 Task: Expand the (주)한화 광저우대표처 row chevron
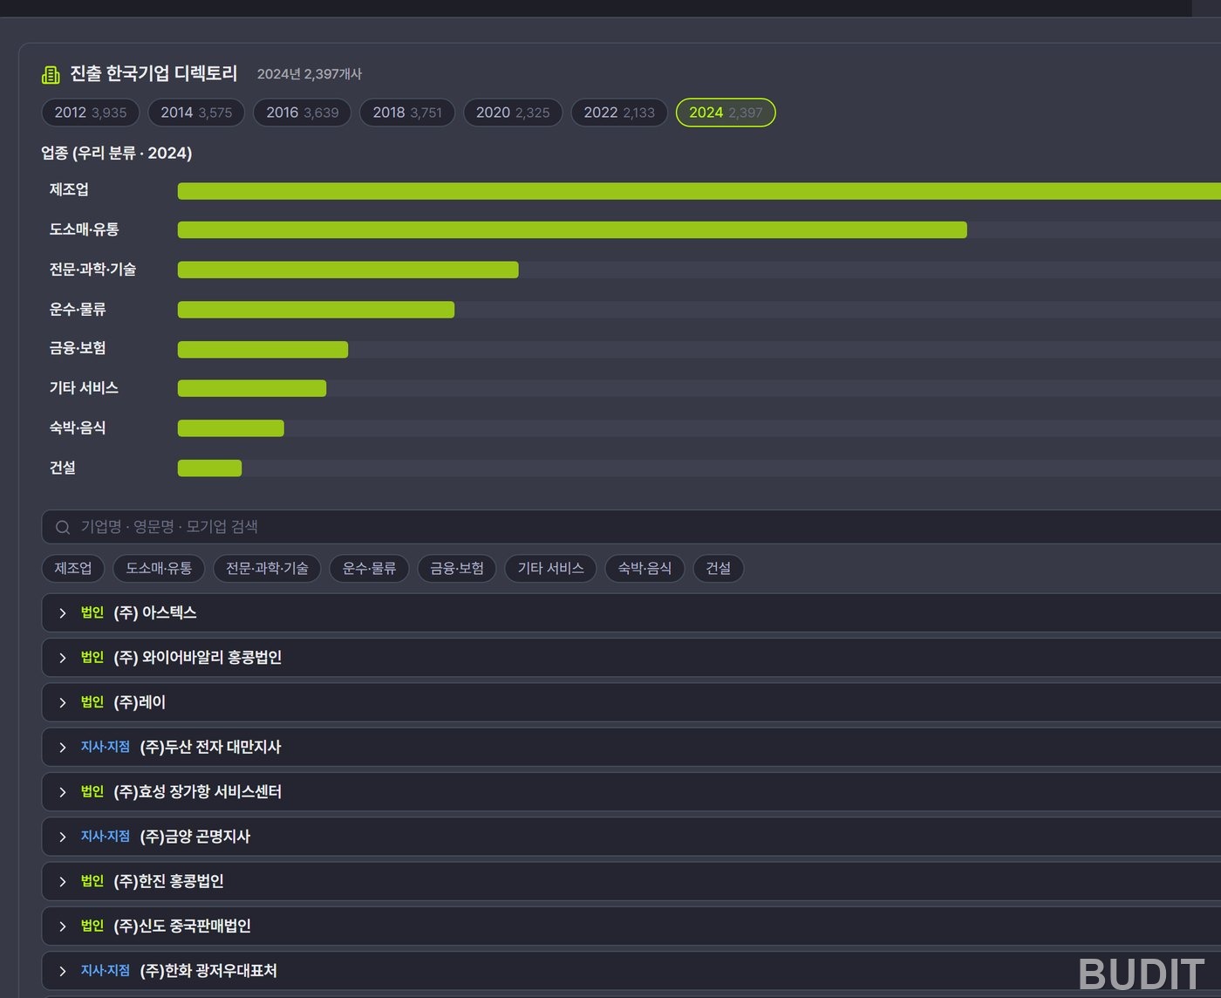(x=63, y=971)
